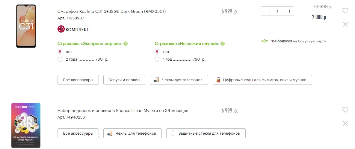Open the Яндекс Плюс Мульти product title link
The width and height of the screenshot is (355, 149).
[x=123, y=111]
